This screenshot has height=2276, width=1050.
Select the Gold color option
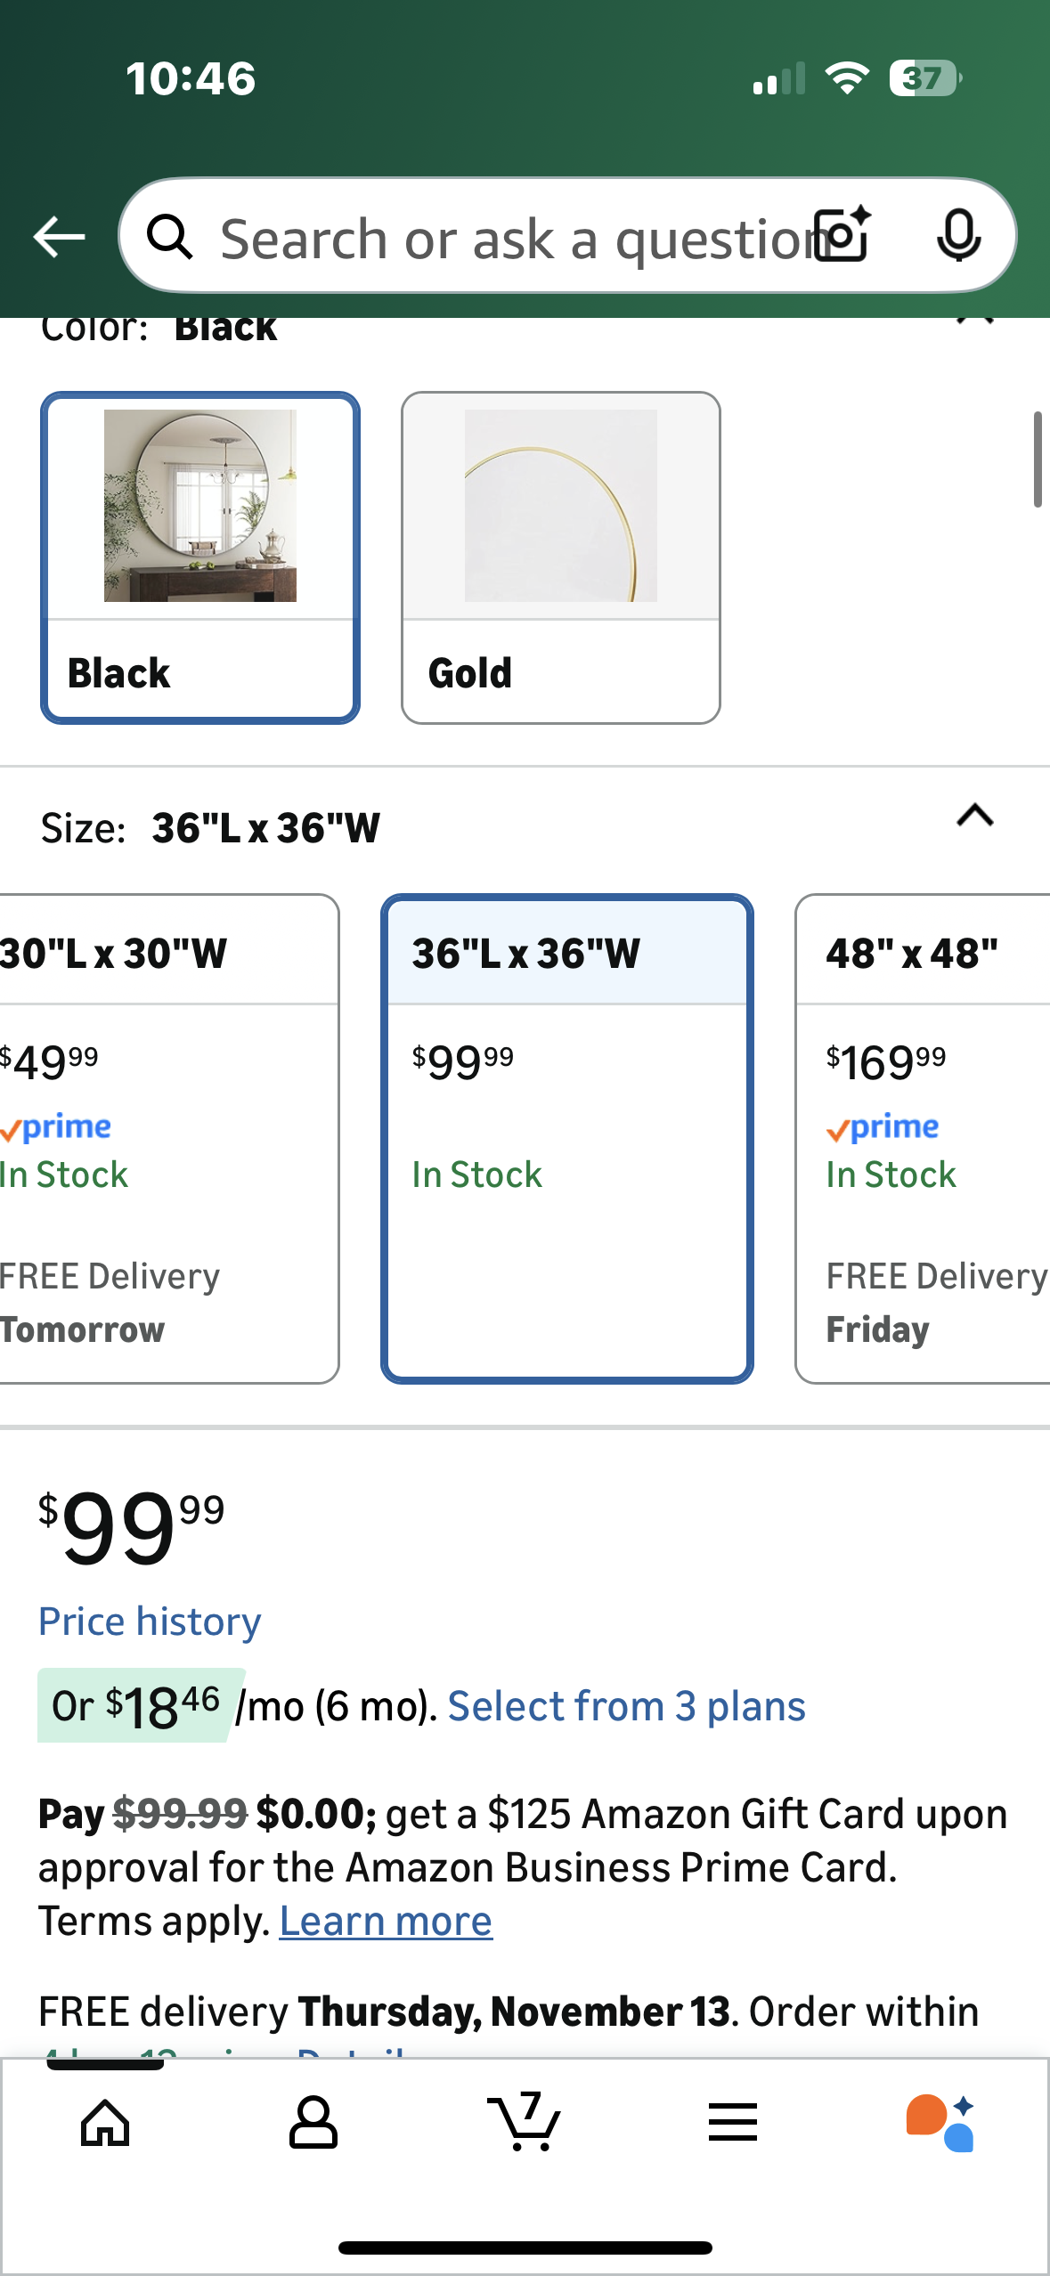click(560, 557)
